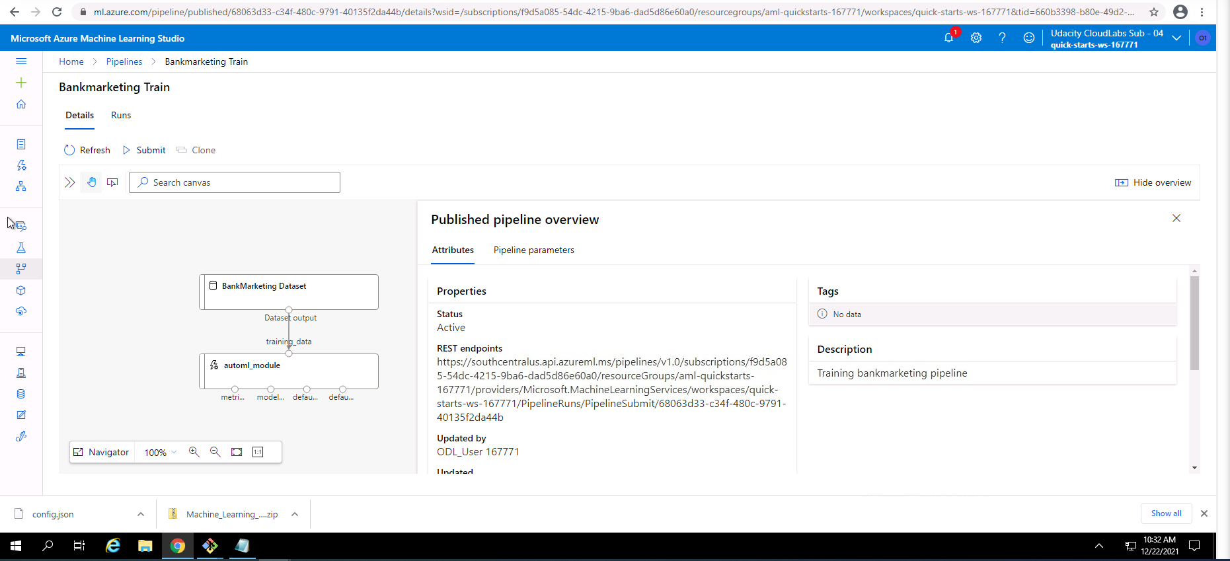Open config.json downloaded file

[53, 514]
